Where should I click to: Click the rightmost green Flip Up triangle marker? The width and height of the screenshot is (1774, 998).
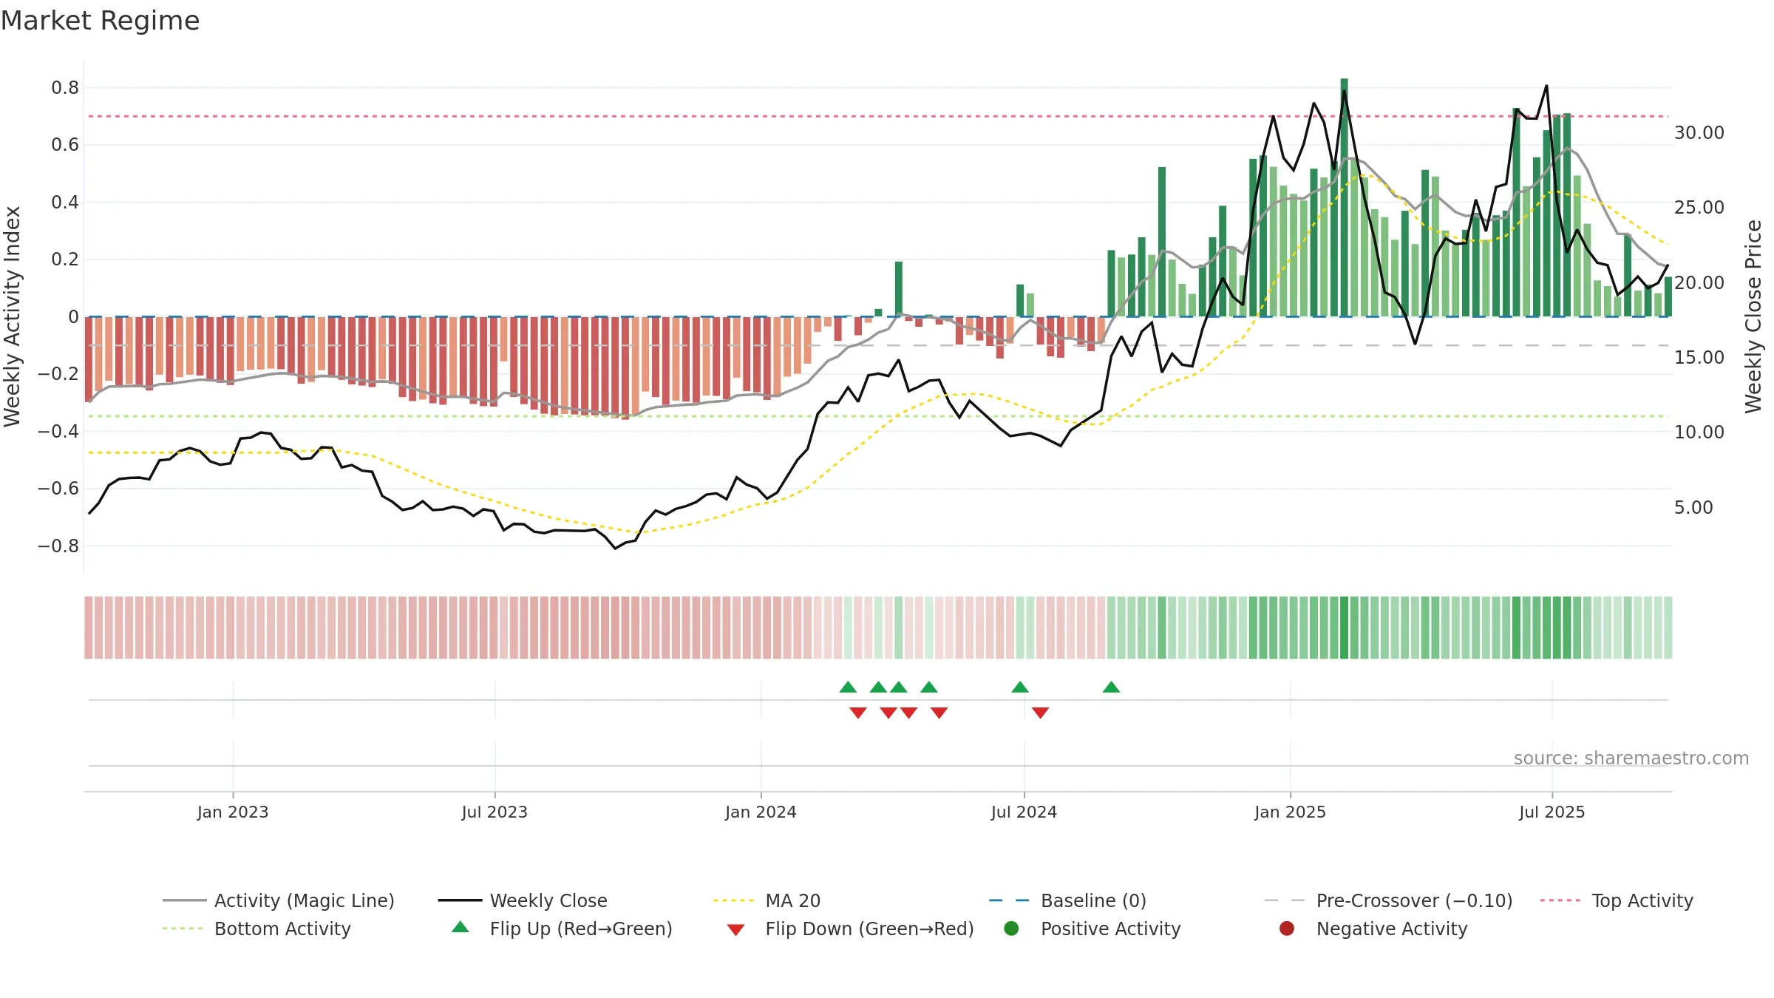[1111, 688]
